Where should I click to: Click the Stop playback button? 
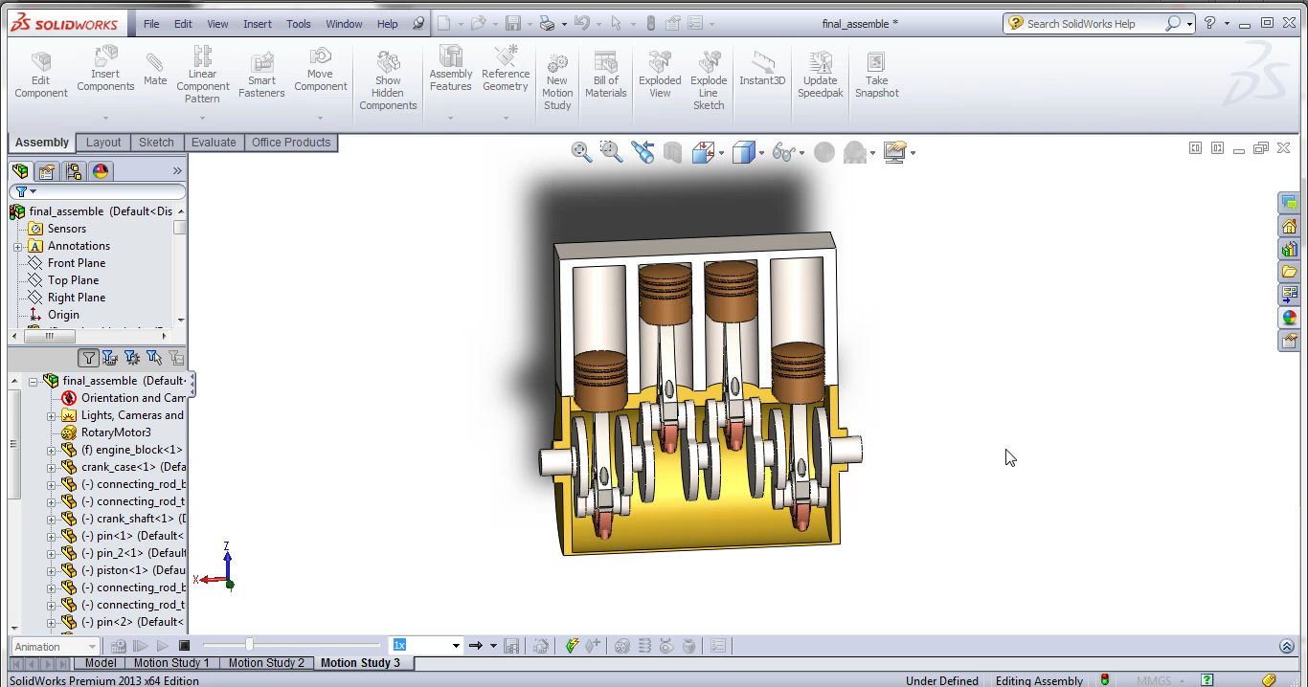pos(184,646)
